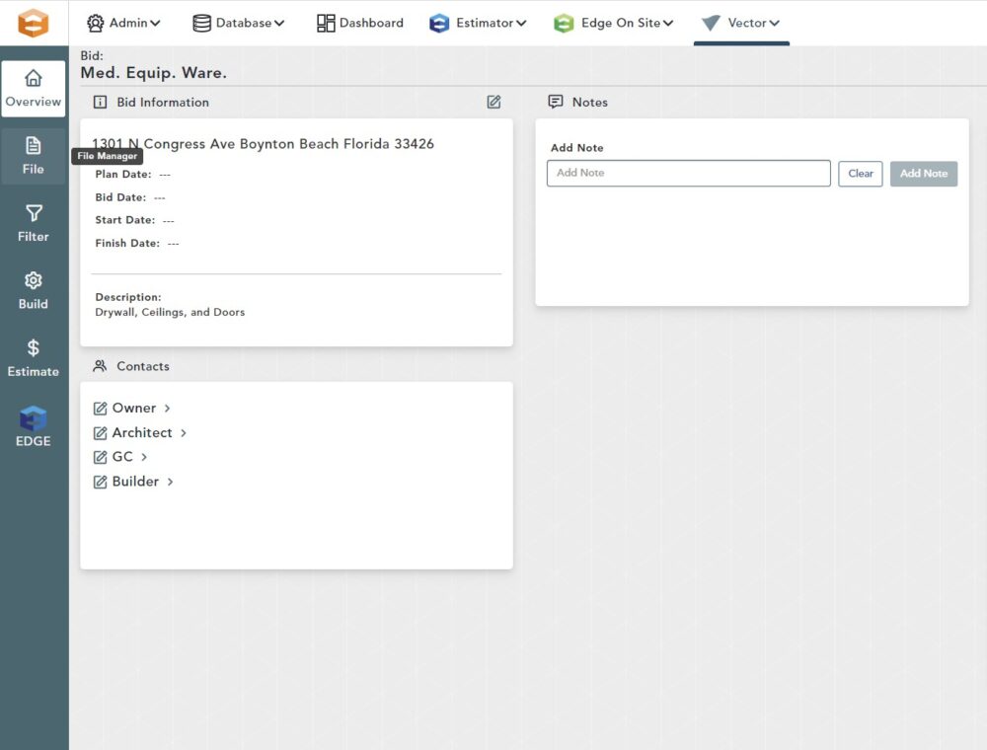Launch the EDGE cube icon in sidebar
Image resolution: width=987 pixels, height=750 pixels.
tap(34, 418)
